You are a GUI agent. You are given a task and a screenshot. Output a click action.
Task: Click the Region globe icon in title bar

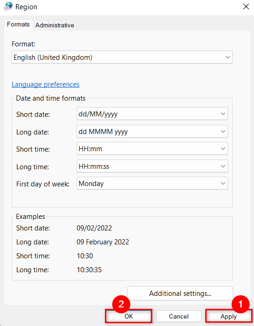(8, 6)
